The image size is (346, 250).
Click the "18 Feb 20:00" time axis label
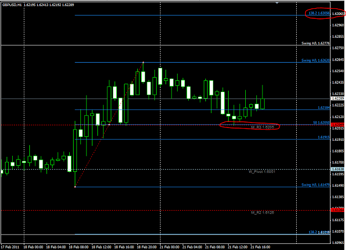point(147,247)
